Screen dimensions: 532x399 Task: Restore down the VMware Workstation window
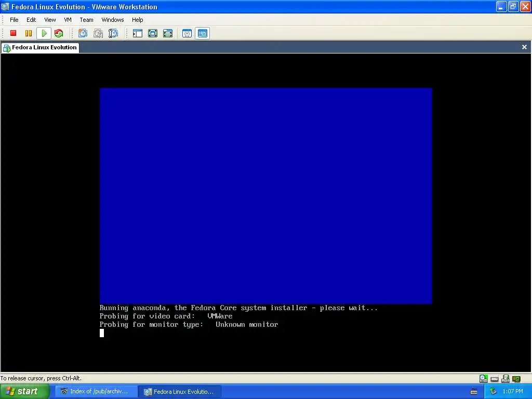coord(513,7)
